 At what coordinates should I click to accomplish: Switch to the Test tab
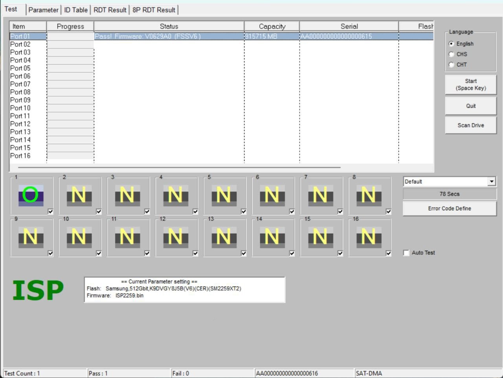tap(11, 9)
